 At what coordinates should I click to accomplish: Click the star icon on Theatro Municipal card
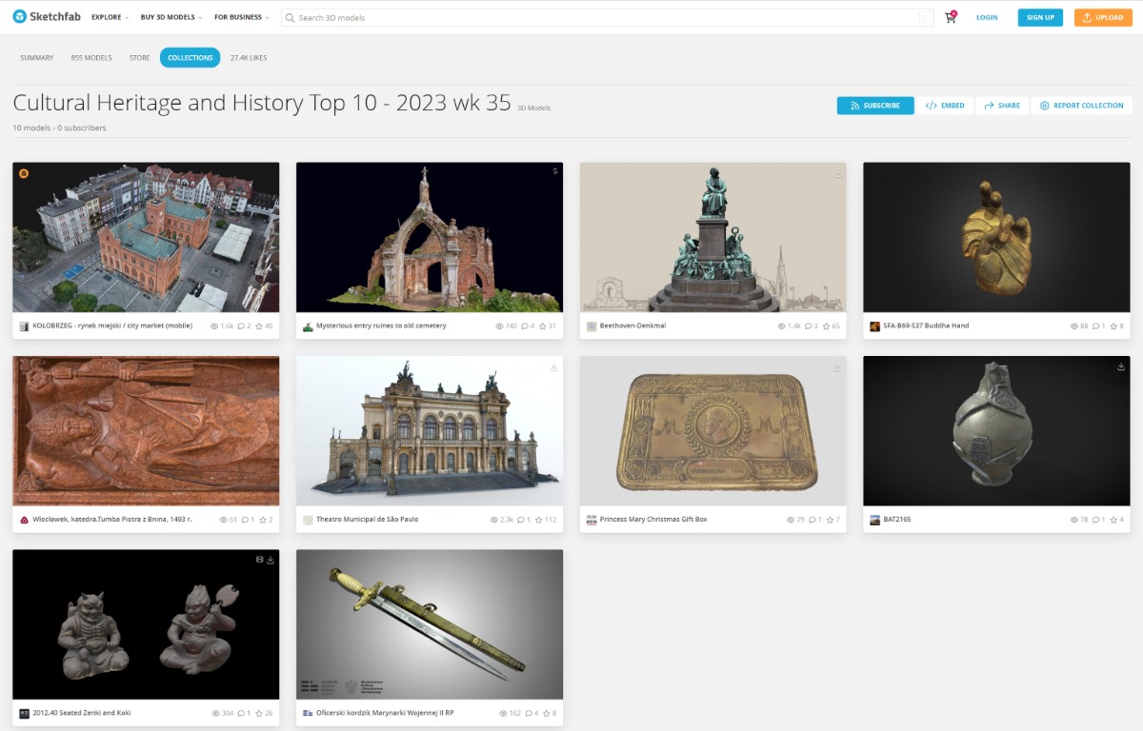pyautogui.click(x=541, y=520)
